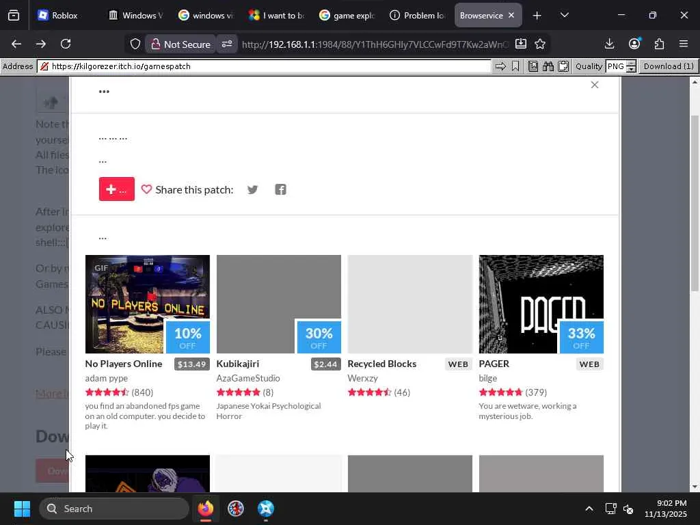Click Recycled Blocks title link

click(382, 364)
